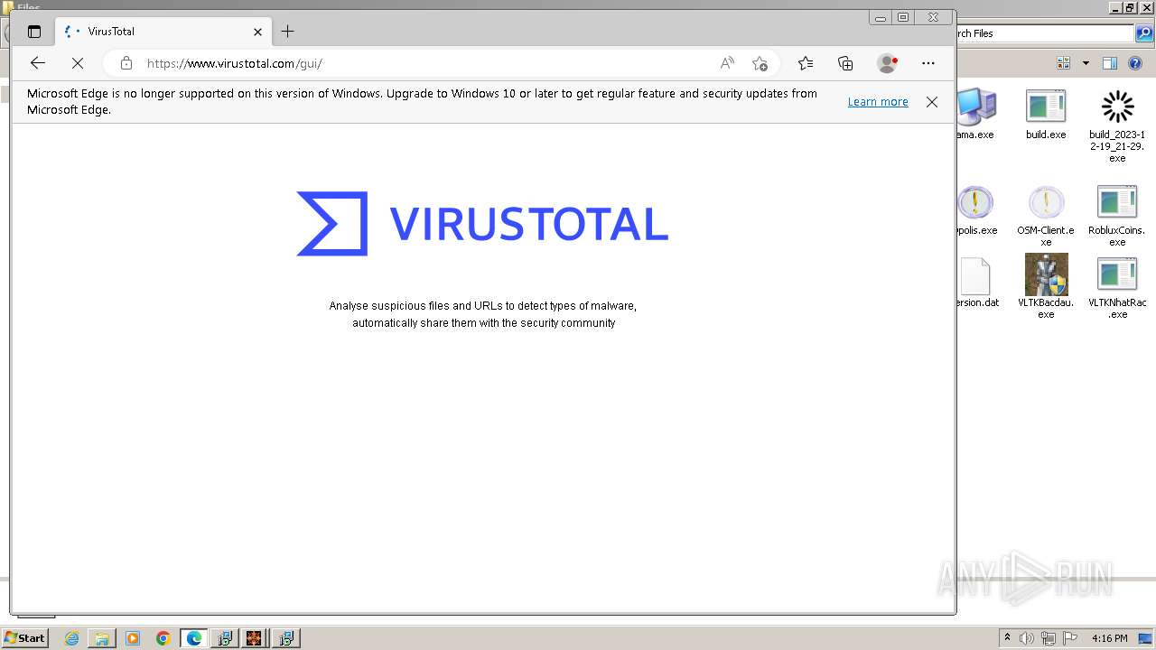Open Edge Collections
This screenshot has width=1156, height=650.
(845, 63)
